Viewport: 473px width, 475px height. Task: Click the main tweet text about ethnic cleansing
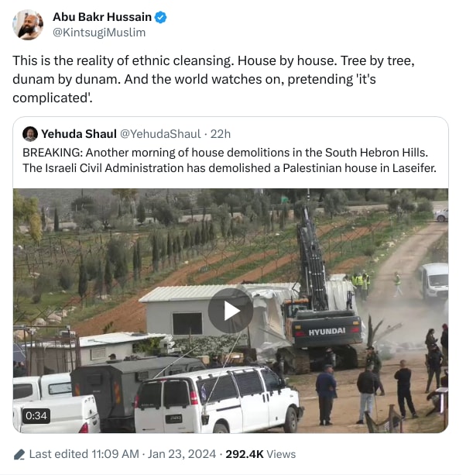[x=214, y=79]
